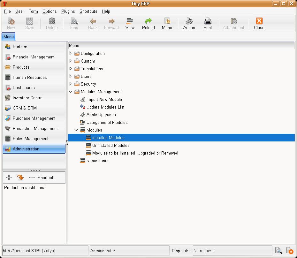Add a shortcut with the plus icon
Image resolution: width=297 pixels, height=258 pixels.
[9, 178]
